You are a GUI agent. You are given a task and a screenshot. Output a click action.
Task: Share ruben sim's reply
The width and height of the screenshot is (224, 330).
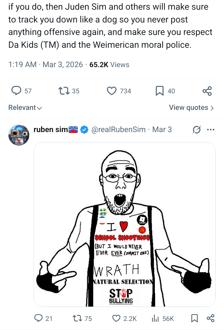coord(211,318)
